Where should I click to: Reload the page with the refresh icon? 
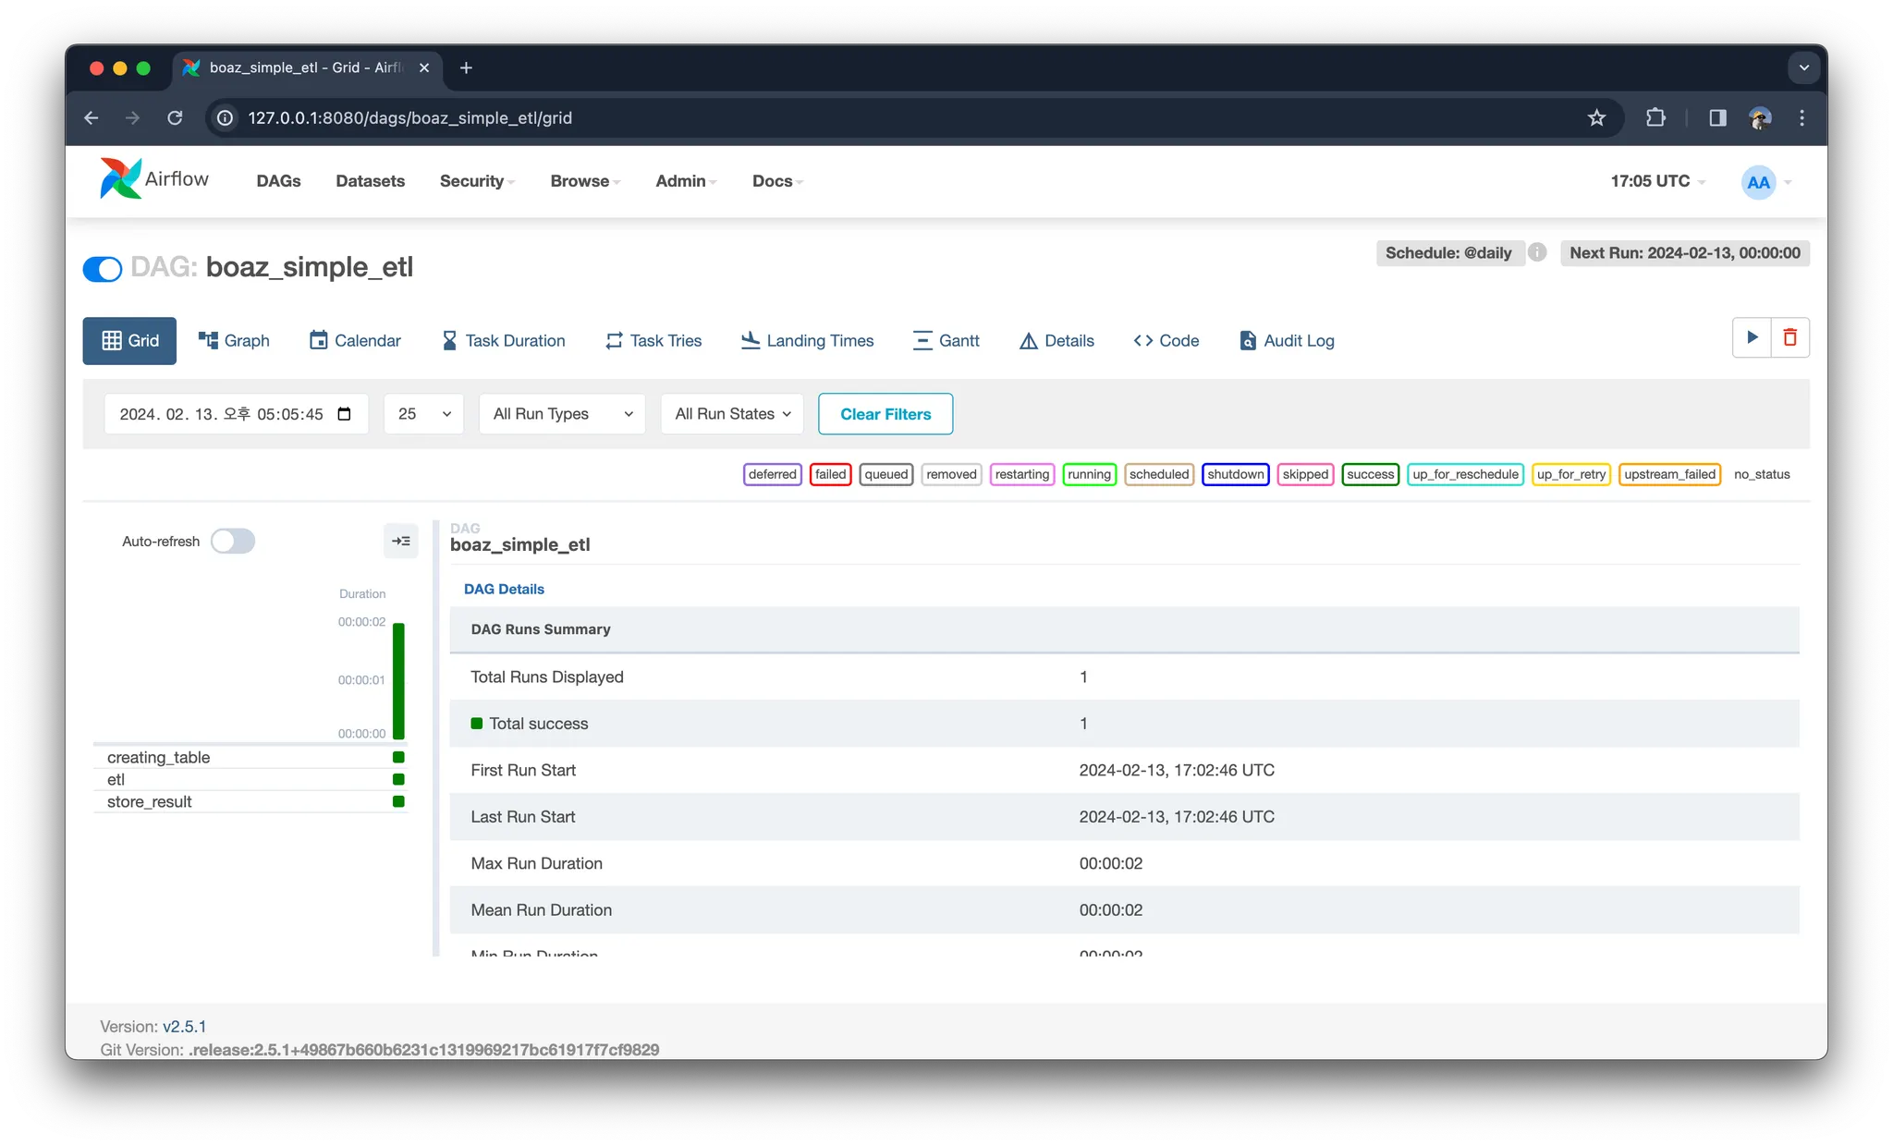click(175, 117)
